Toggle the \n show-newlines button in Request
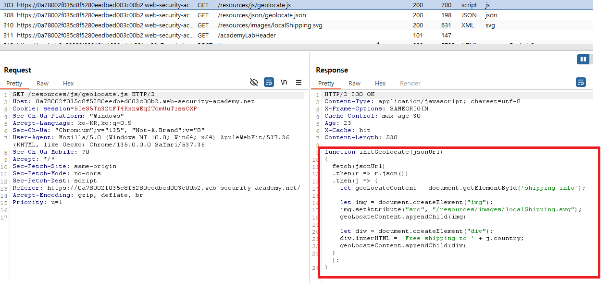The height and width of the screenshot is (291, 609). pos(284,82)
